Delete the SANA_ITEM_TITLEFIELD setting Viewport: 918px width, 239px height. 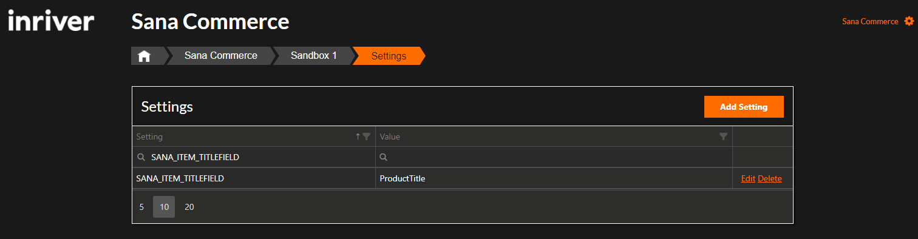tap(770, 178)
